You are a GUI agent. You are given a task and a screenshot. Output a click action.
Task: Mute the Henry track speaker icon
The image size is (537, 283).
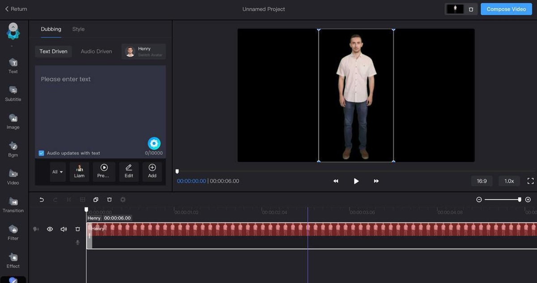64,229
